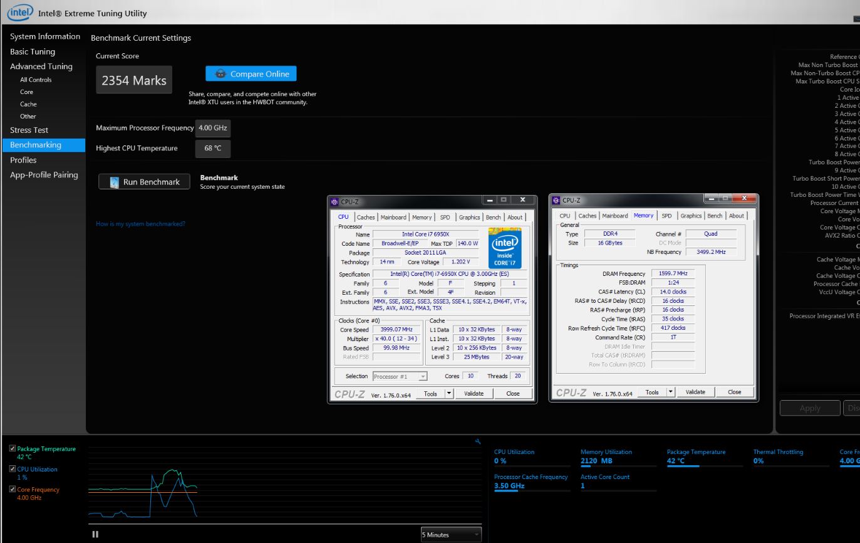
Task: Click the Run Benchmark button
Action: point(144,182)
